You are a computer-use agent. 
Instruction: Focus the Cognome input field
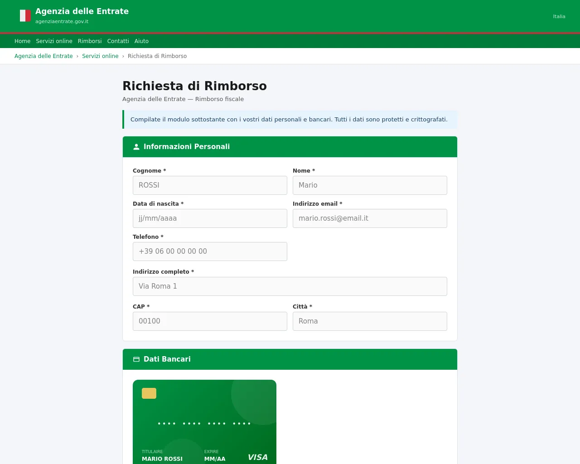[x=210, y=185]
